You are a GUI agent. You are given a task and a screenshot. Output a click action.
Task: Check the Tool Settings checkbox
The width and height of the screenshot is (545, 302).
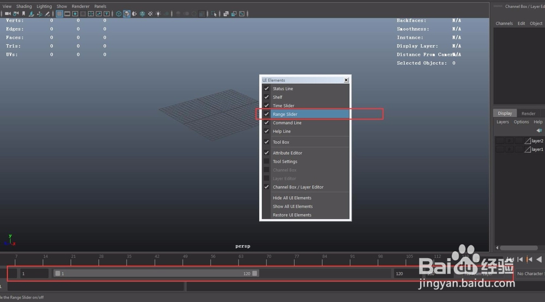pos(267,161)
